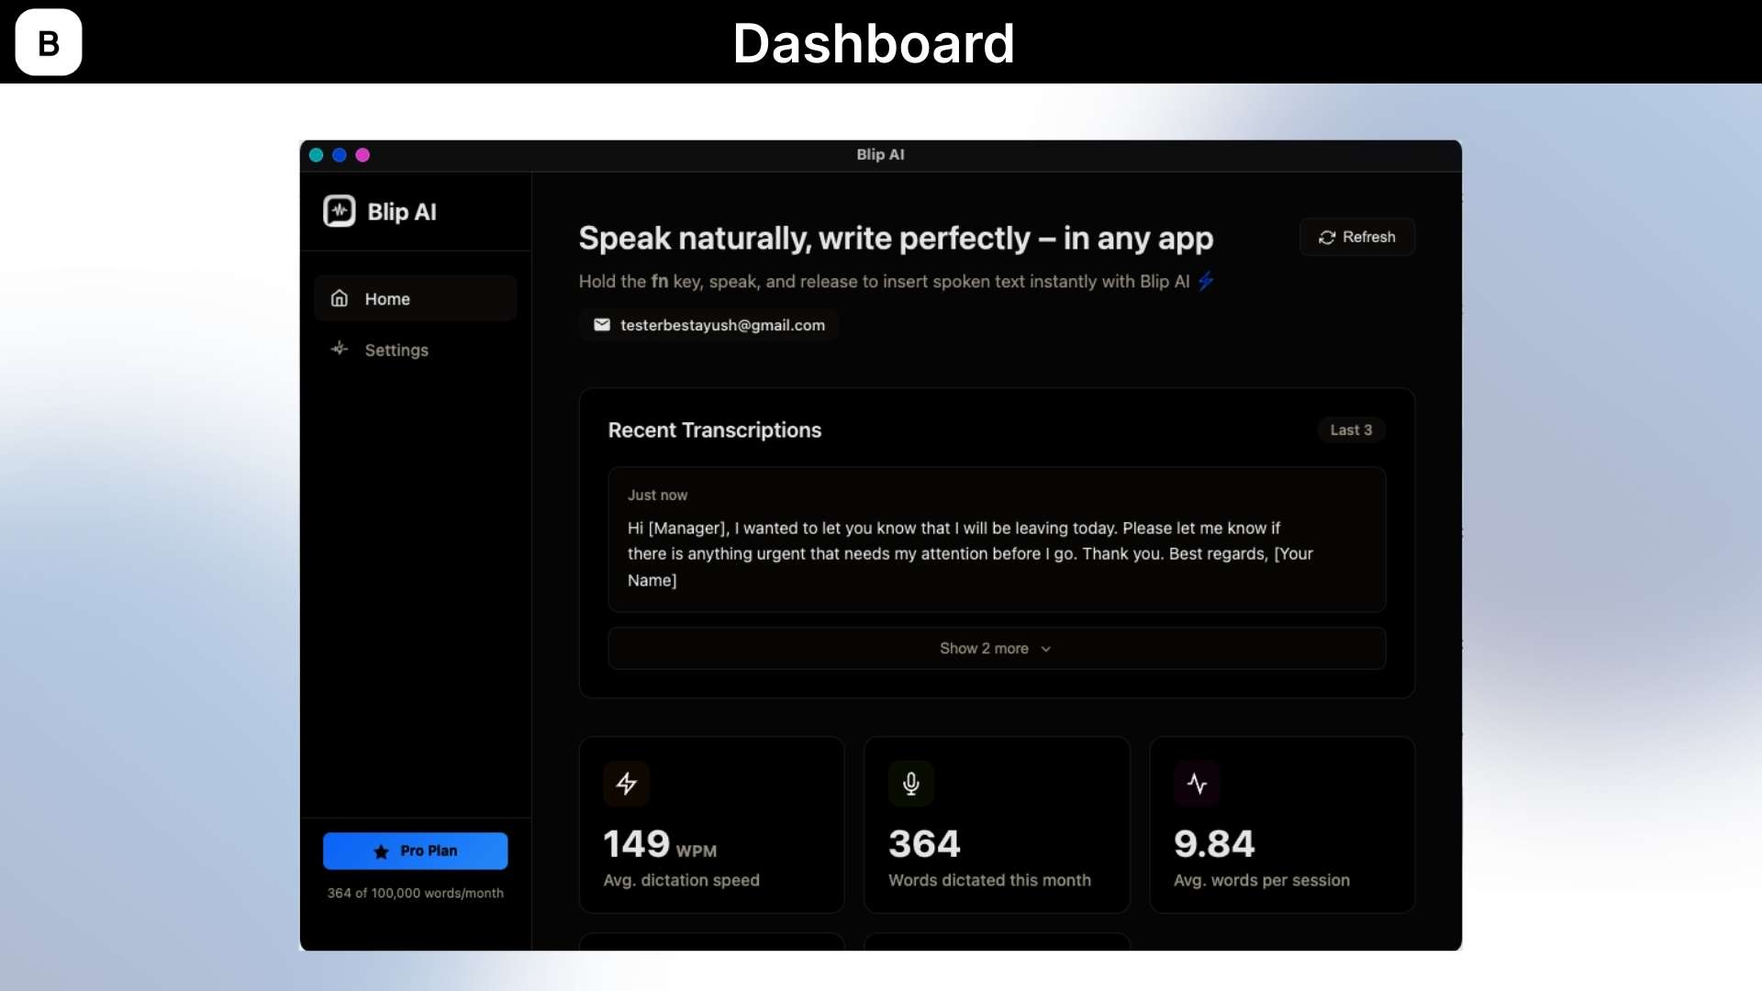Open Settings via the sparkle icon

[x=339, y=350]
